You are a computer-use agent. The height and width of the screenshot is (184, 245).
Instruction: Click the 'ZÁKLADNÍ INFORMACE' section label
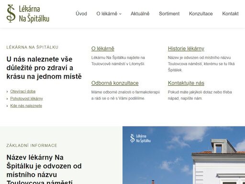32,146
